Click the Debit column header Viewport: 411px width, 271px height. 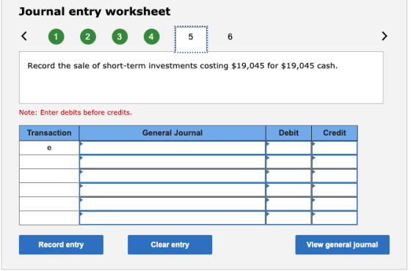[288, 133]
